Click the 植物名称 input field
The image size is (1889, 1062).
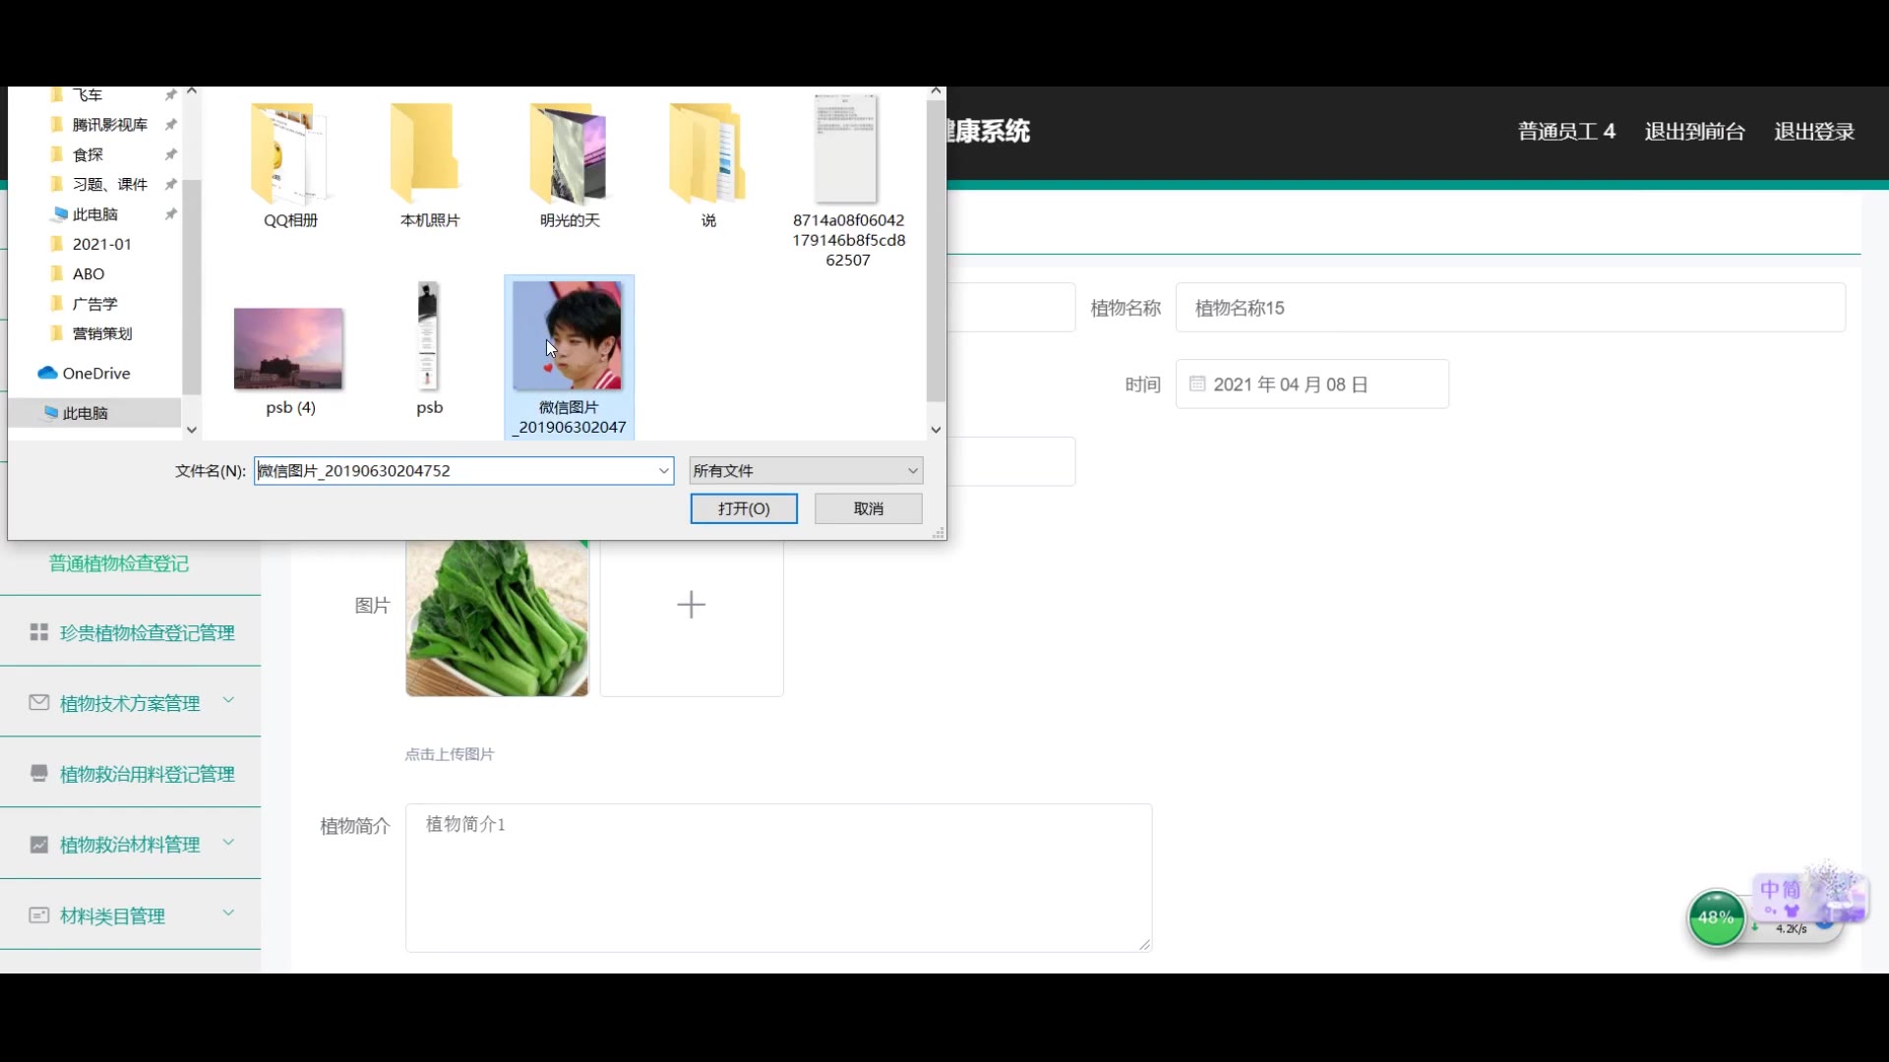1509,308
